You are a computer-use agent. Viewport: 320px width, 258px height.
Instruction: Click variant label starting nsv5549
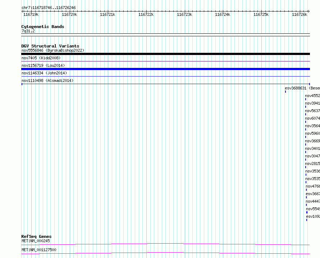tap(313, 209)
